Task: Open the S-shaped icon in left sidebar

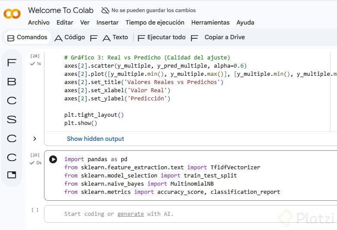Action: coord(12,119)
